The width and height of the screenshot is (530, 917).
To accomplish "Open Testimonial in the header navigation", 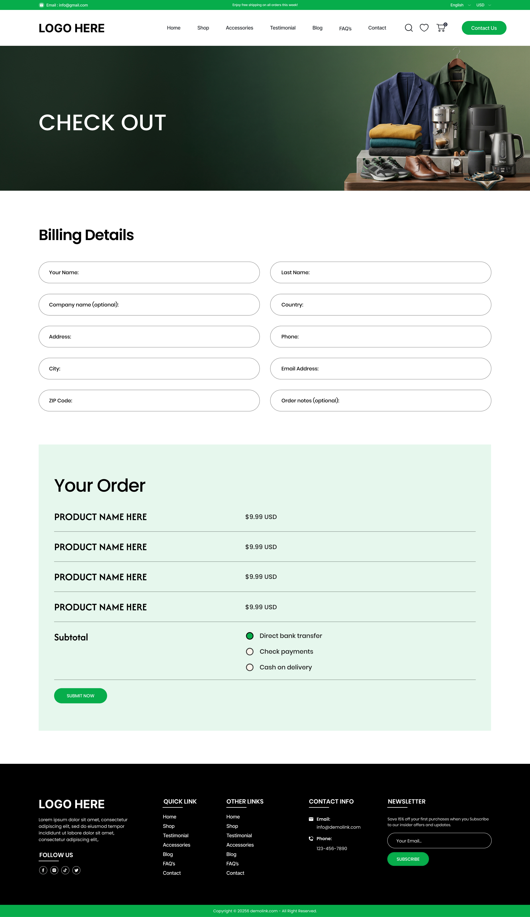I will [x=282, y=28].
